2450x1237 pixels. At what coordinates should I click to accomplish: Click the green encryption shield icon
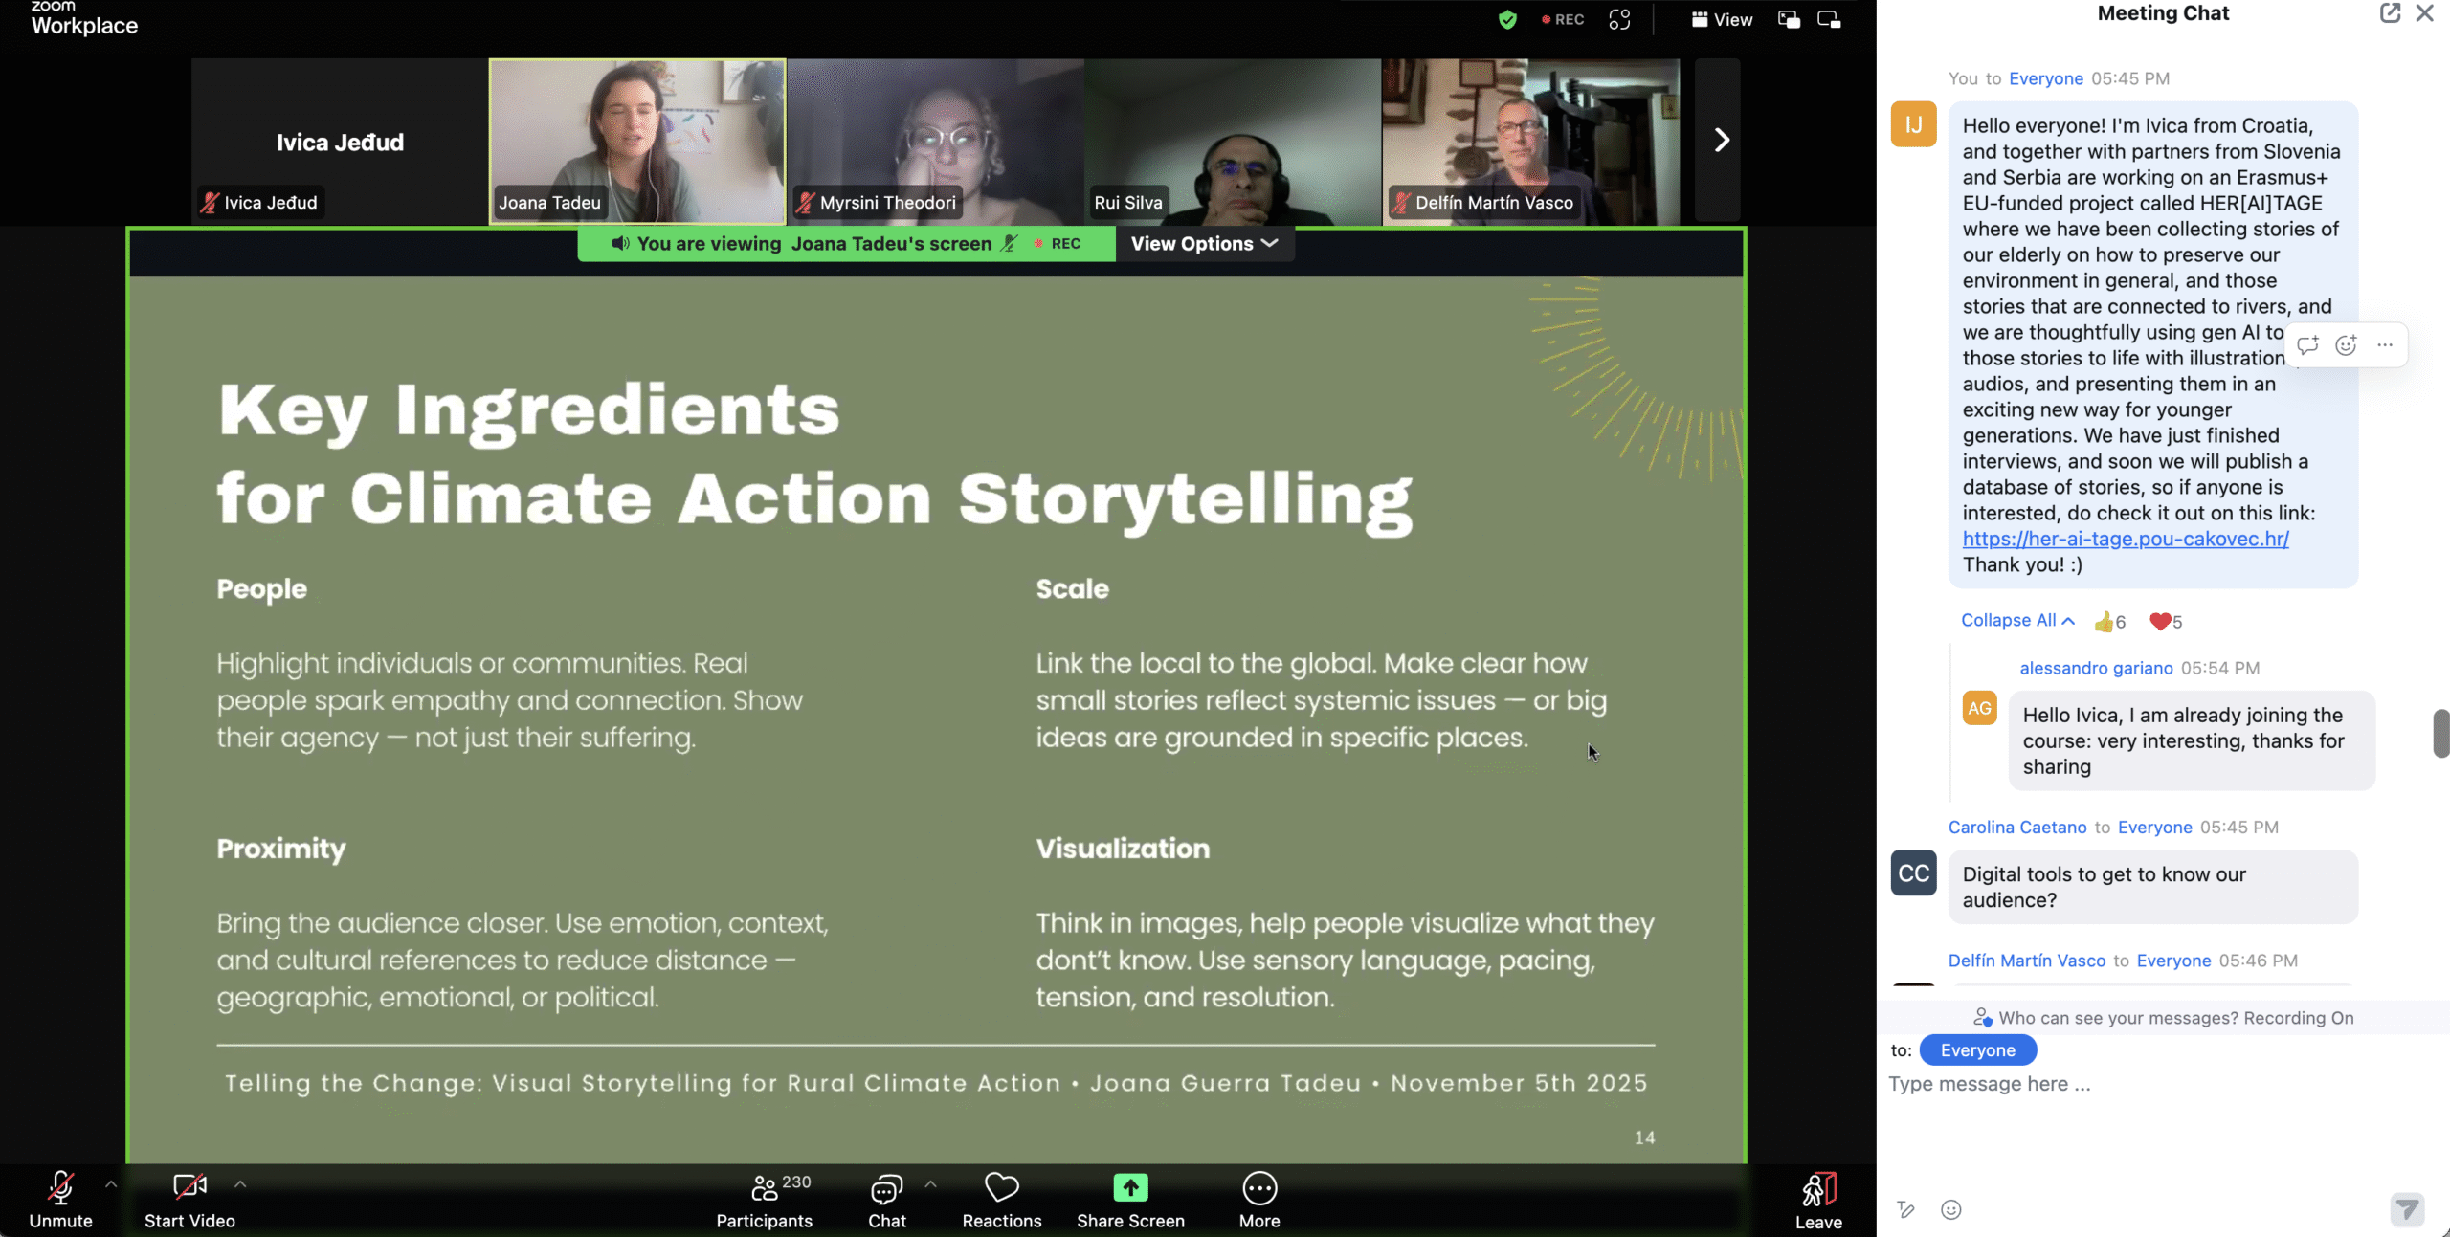point(1507,19)
